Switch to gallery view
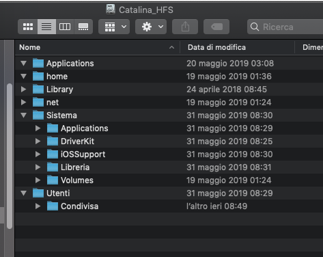 pyautogui.click(x=83, y=27)
